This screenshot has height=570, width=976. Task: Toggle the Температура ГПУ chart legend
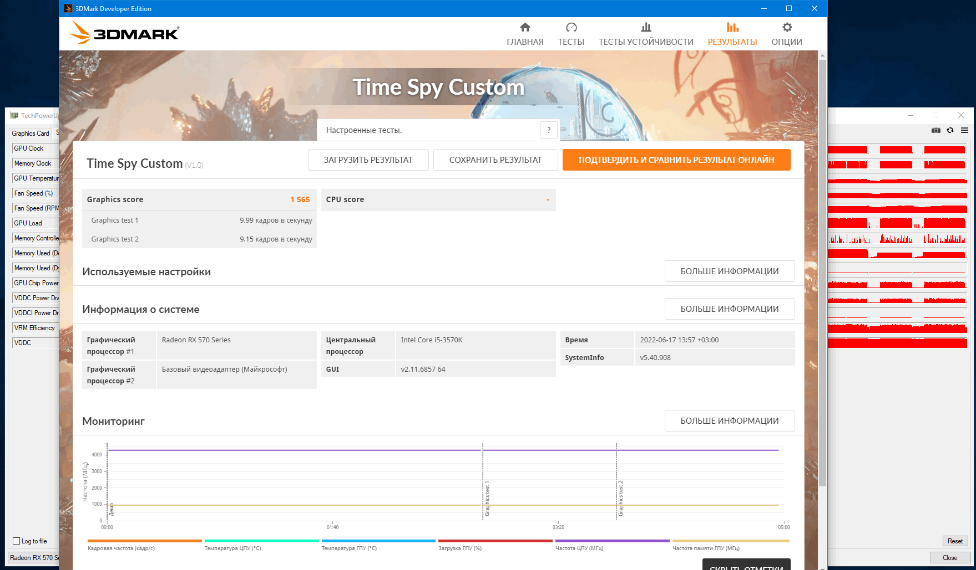[378, 545]
